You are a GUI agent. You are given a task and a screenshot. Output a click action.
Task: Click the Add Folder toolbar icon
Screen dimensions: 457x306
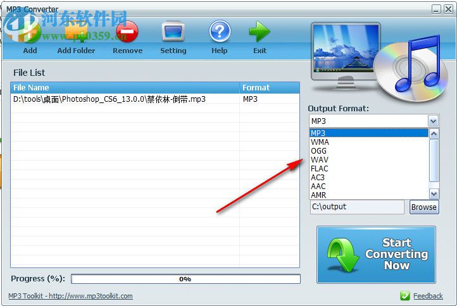(76, 32)
